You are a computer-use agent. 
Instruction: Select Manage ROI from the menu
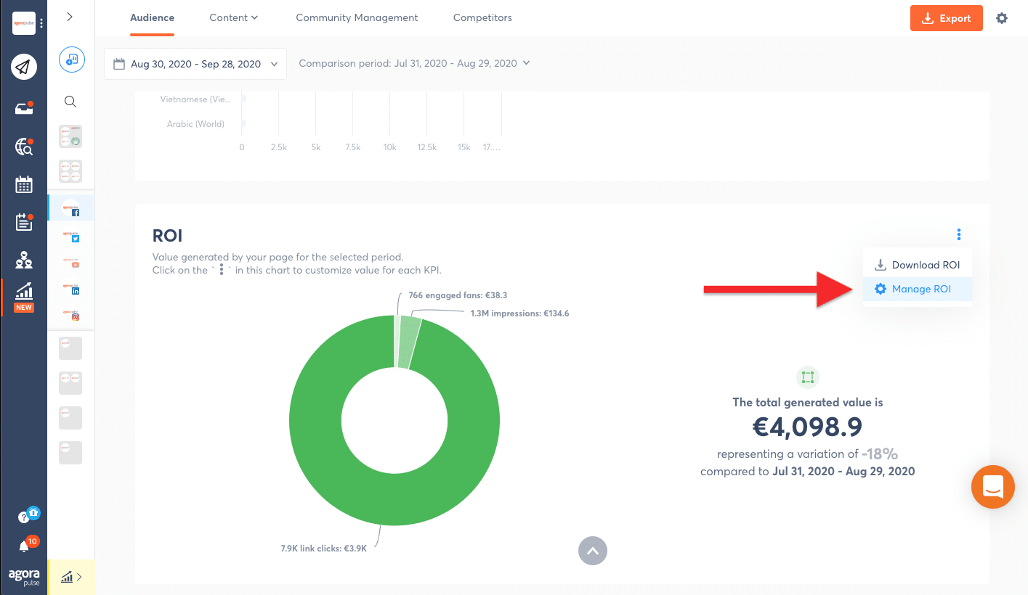click(x=920, y=289)
